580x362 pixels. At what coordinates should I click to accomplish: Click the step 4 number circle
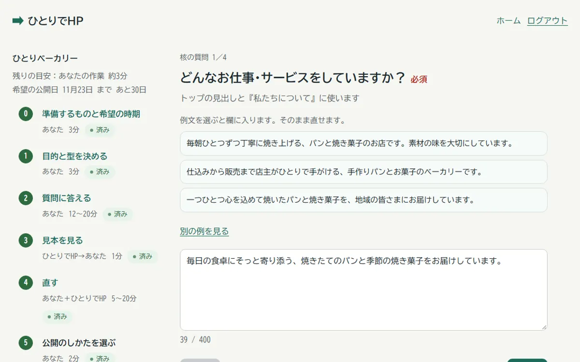[26, 282]
